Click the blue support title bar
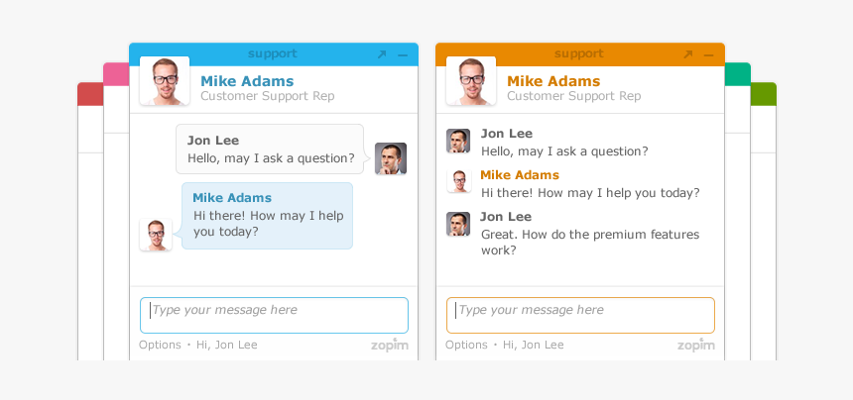Image resolution: width=853 pixels, height=400 pixels. pos(272,54)
